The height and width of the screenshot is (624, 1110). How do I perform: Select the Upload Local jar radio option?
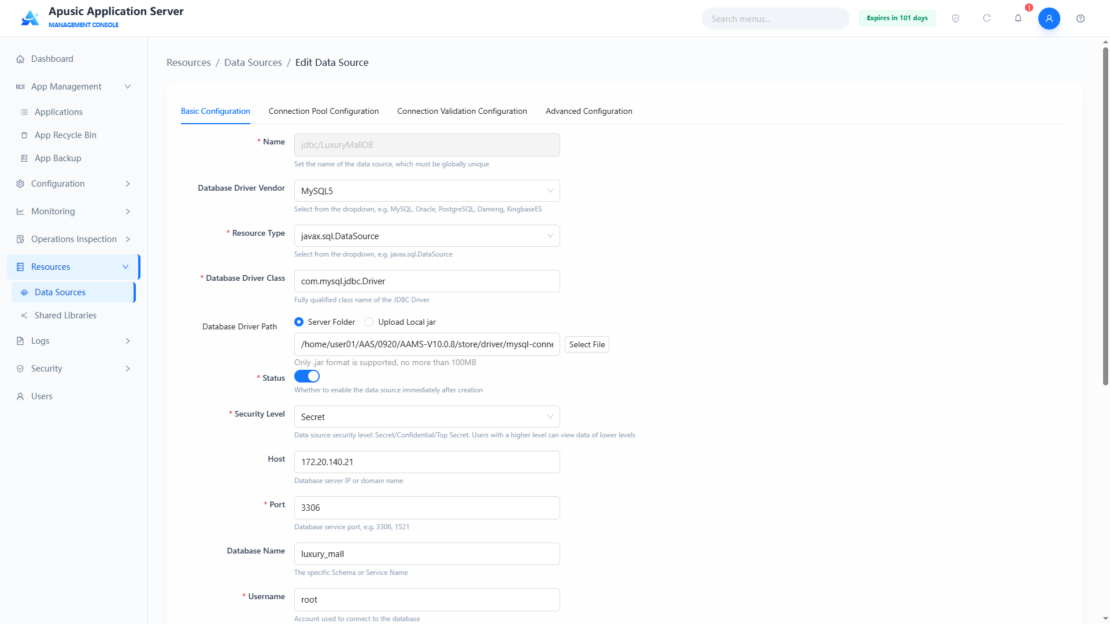tap(369, 322)
